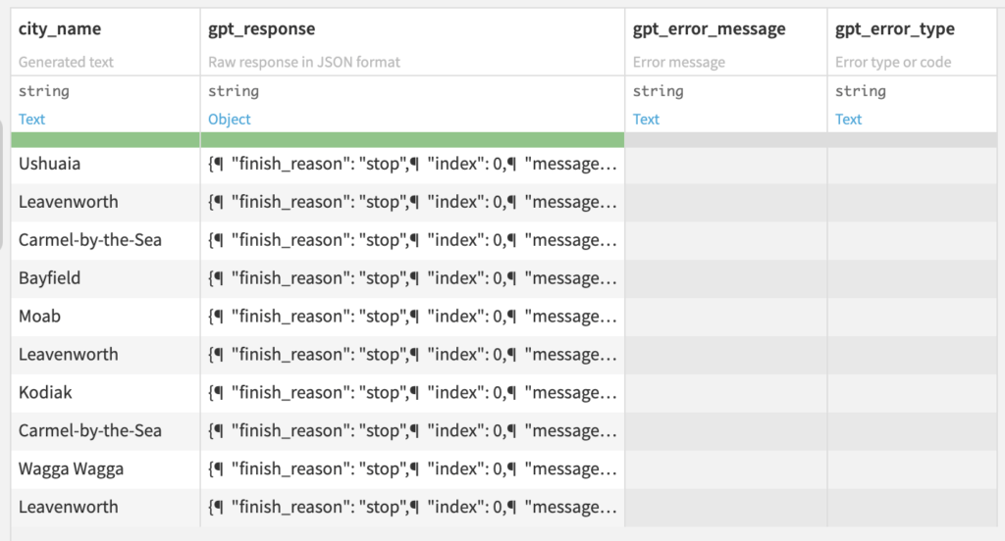Select the gpt_error_type column header

click(x=895, y=29)
